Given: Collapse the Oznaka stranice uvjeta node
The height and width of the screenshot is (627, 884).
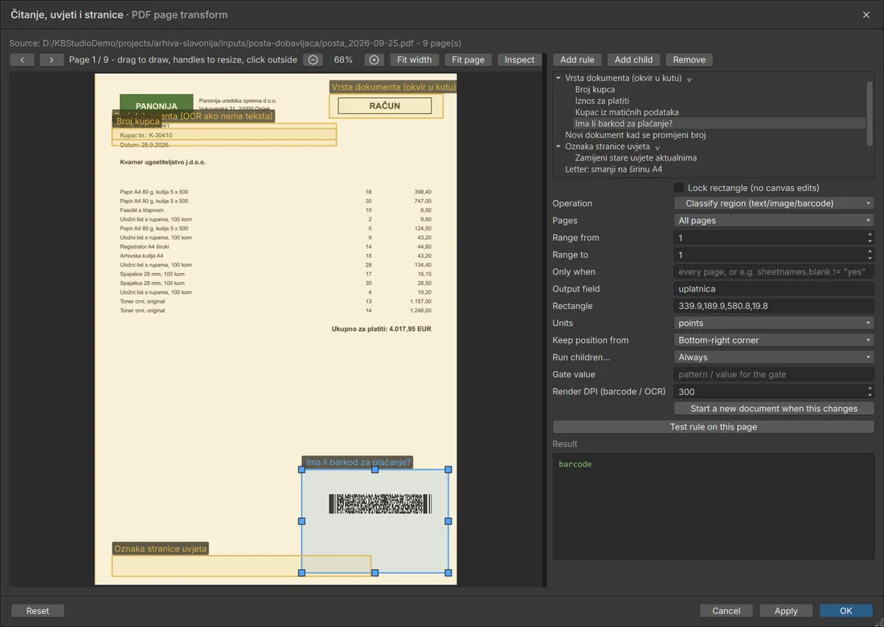Looking at the screenshot, I should coord(559,146).
